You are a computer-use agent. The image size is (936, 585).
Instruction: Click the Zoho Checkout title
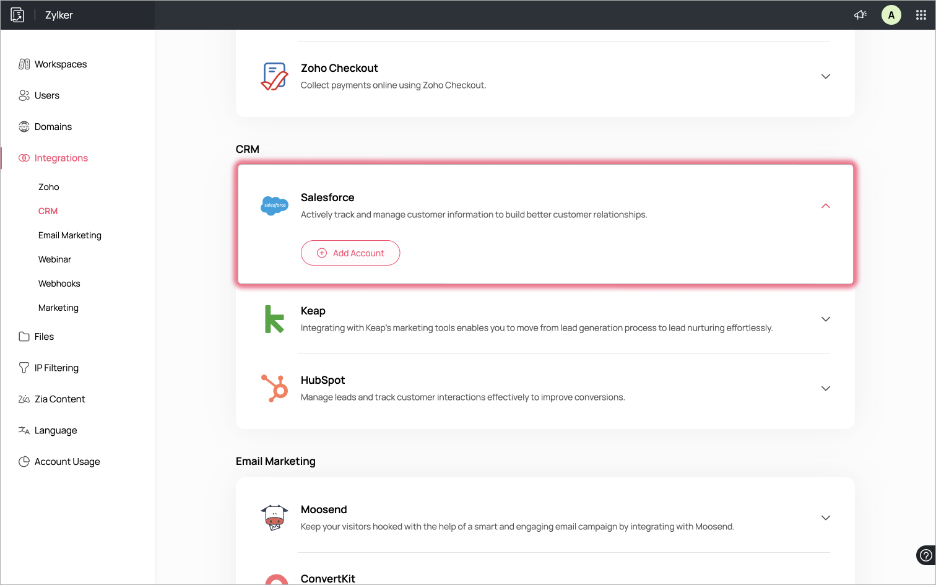[x=339, y=68]
